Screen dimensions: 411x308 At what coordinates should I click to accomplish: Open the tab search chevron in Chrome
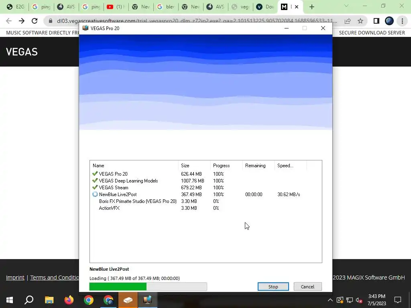[346, 6]
